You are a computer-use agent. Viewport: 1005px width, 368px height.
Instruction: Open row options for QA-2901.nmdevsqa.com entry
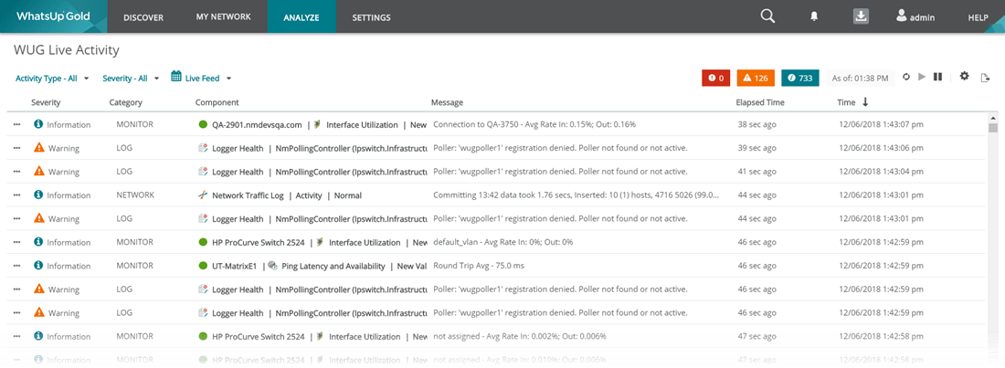(16, 125)
